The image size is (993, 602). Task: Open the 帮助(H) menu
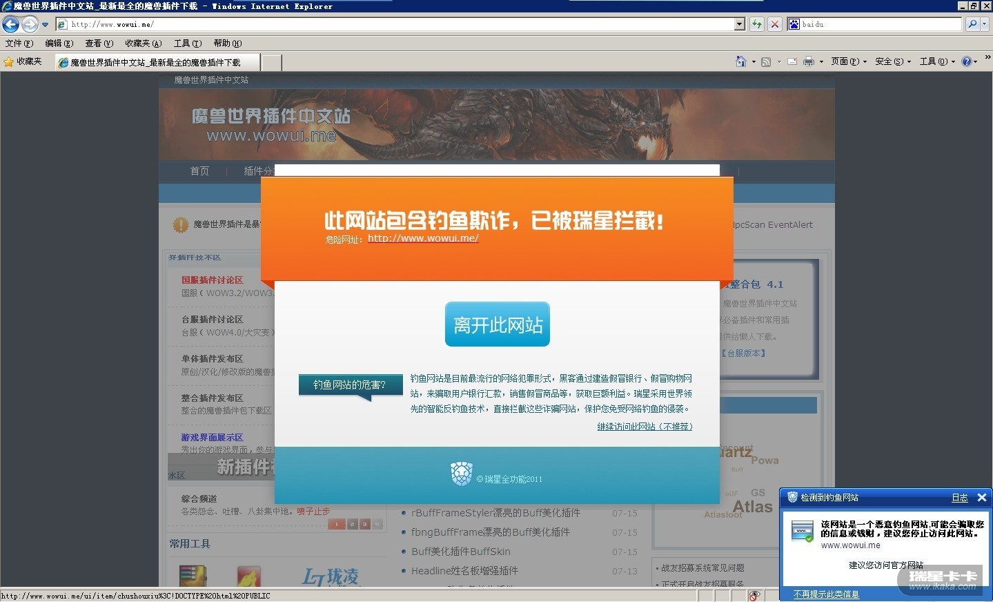(228, 43)
